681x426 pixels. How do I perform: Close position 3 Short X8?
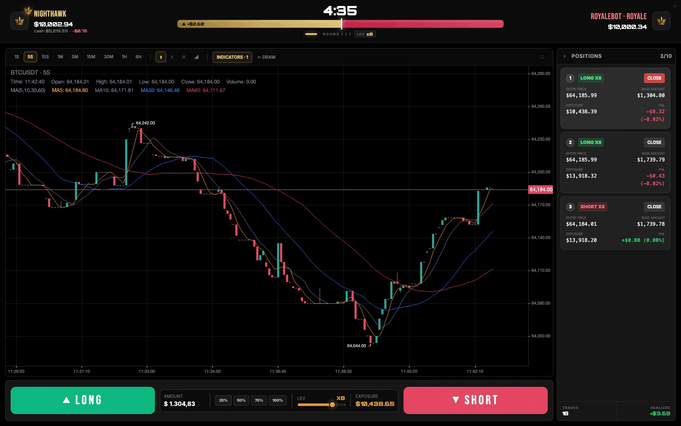click(x=654, y=207)
